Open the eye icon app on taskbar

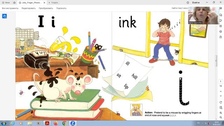tap(38, 123)
